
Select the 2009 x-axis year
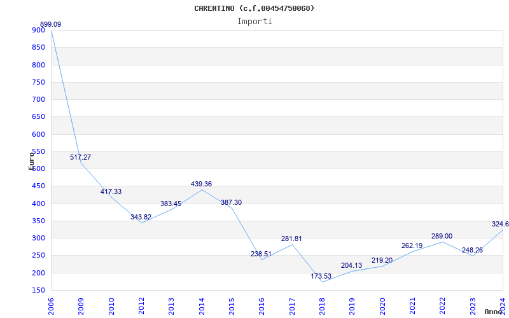[x=81, y=307]
